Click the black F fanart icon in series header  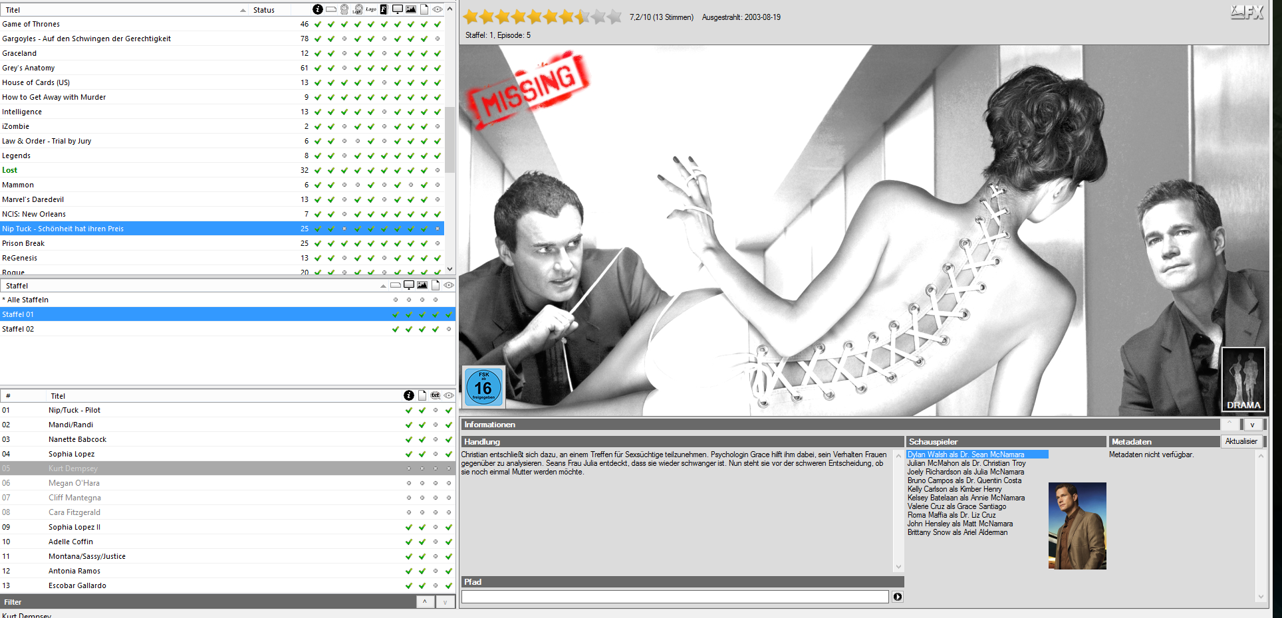(384, 9)
